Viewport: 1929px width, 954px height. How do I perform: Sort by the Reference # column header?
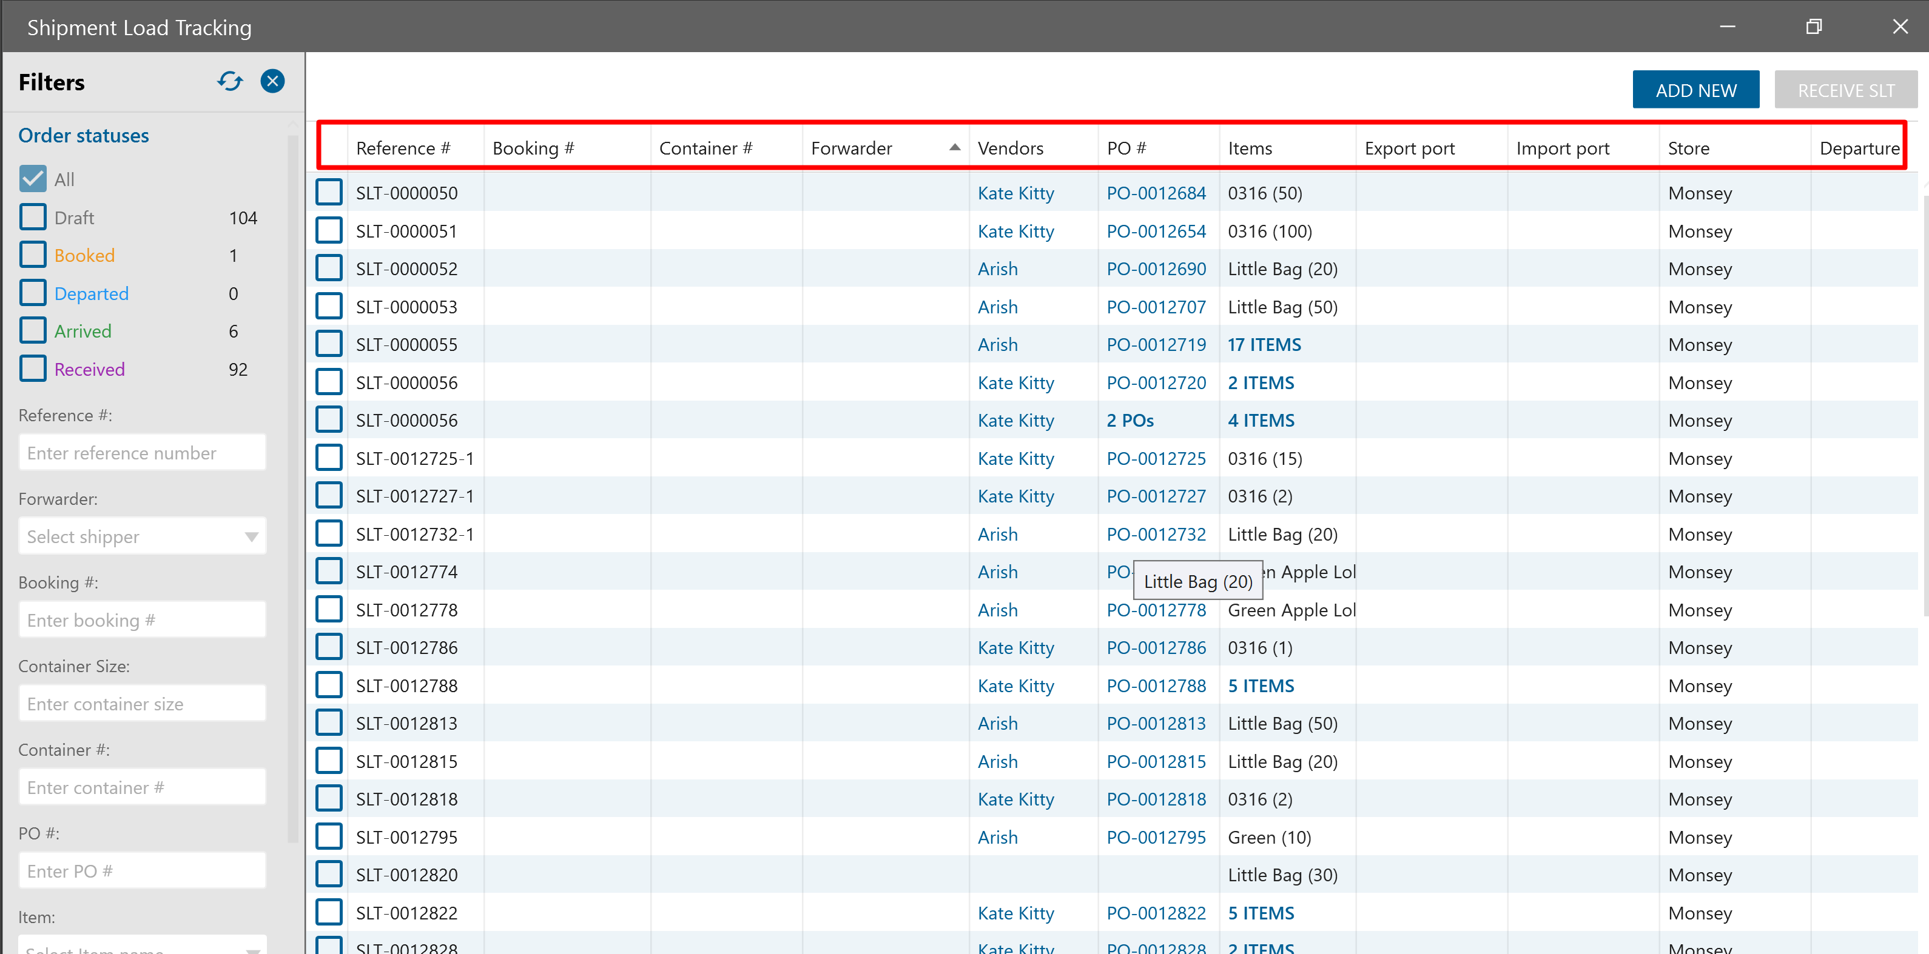(403, 148)
